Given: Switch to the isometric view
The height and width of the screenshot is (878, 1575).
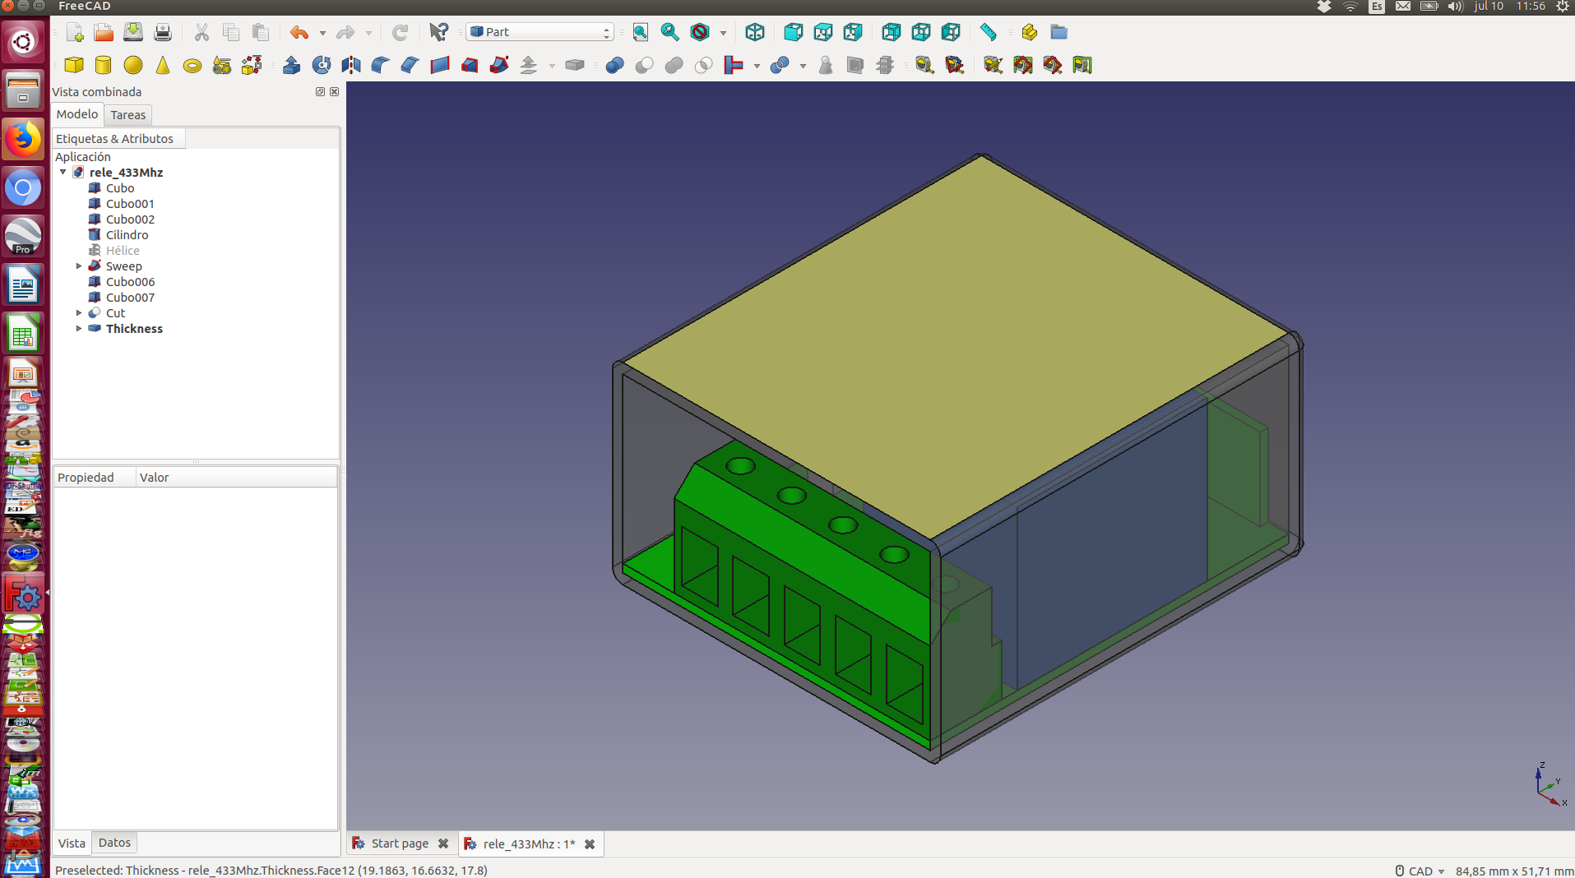Looking at the screenshot, I should pos(754,32).
